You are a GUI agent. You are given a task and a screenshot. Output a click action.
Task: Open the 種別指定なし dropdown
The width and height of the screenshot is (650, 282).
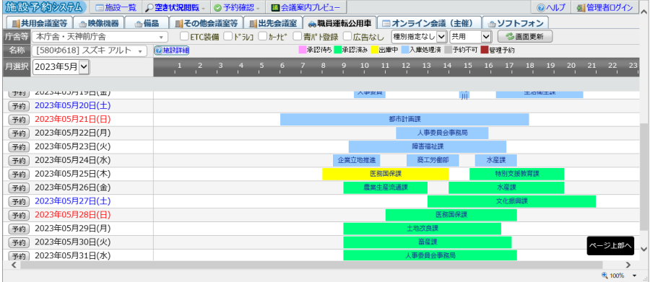coord(419,37)
